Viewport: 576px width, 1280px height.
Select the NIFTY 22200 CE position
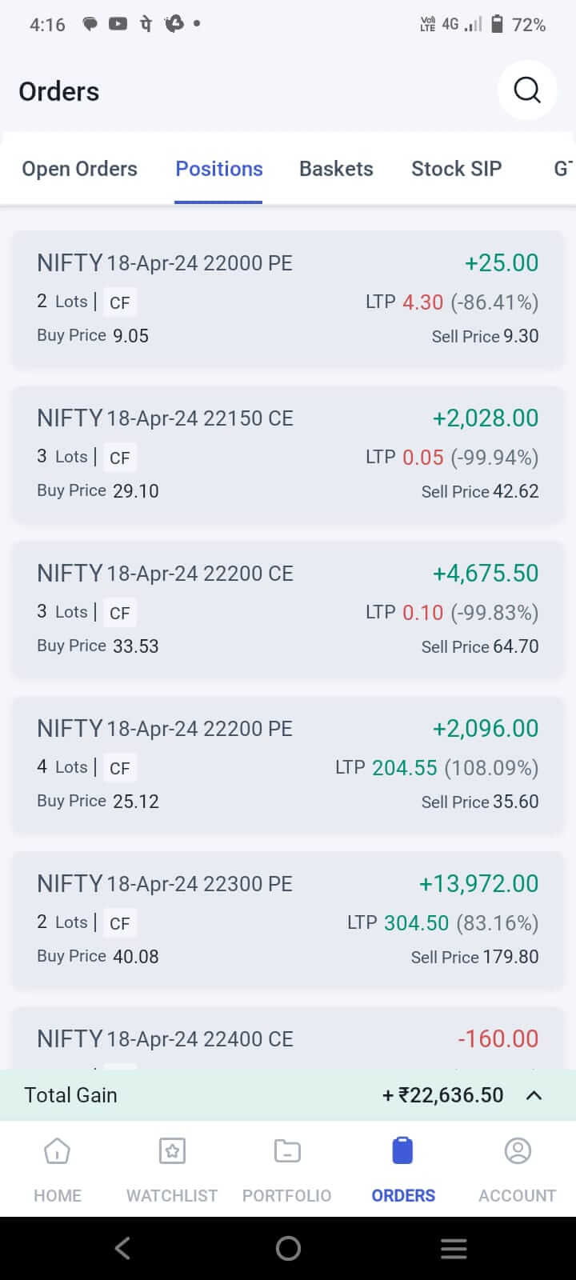click(x=287, y=610)
